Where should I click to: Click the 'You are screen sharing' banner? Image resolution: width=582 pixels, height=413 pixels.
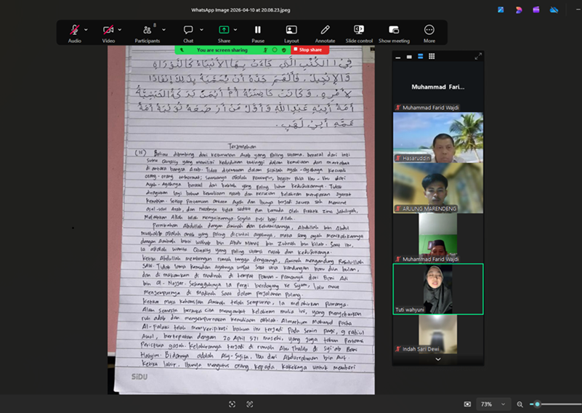(222, 49)
